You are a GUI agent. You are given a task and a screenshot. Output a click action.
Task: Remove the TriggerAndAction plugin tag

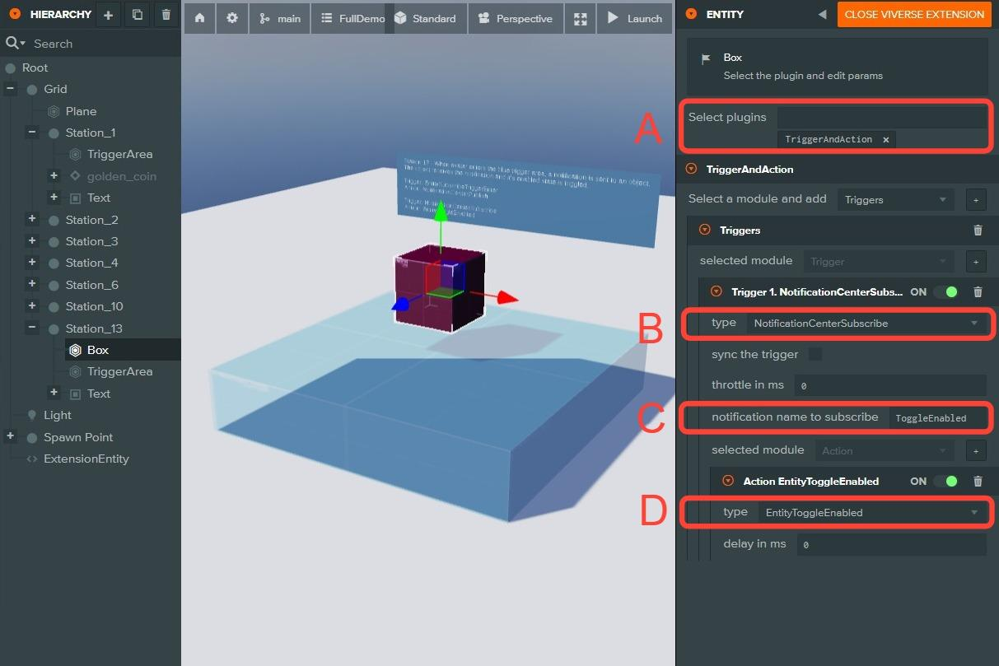coord(886,140)
